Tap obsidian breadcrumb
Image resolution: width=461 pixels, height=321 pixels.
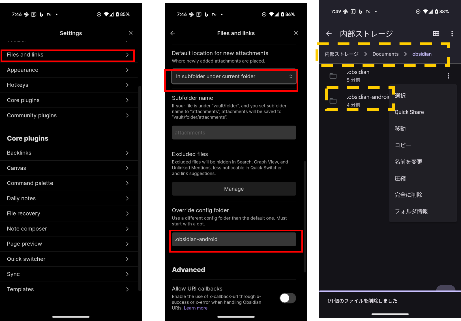422,54
